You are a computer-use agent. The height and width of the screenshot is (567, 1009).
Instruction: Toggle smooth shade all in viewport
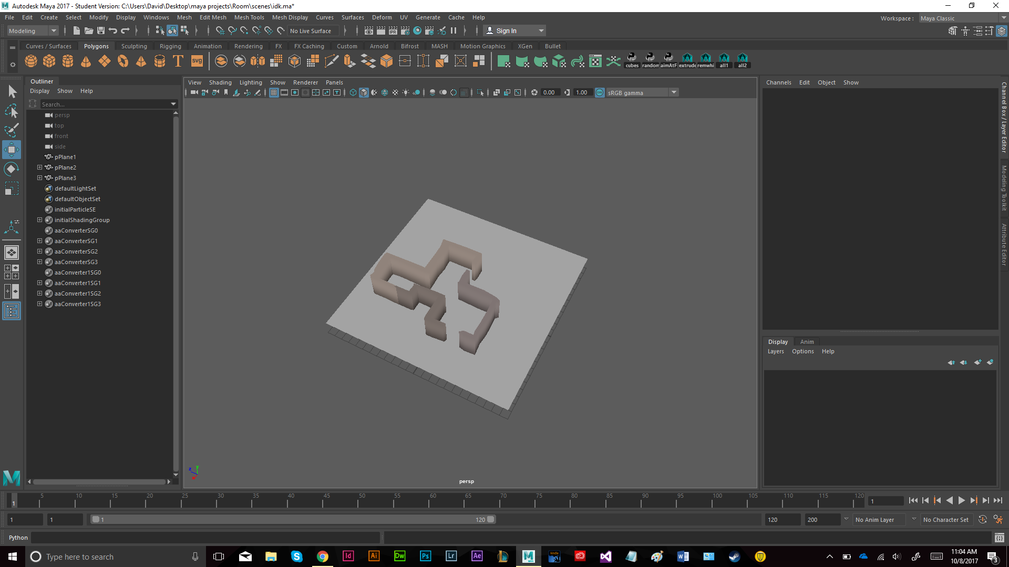(x=364, y=92)
